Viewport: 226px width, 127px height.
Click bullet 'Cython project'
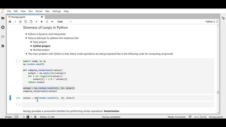pyautogui.click(x=42, y=46)
